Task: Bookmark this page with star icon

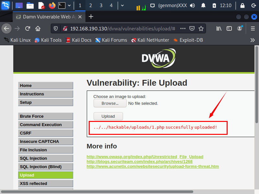Action: click(201, 28)
